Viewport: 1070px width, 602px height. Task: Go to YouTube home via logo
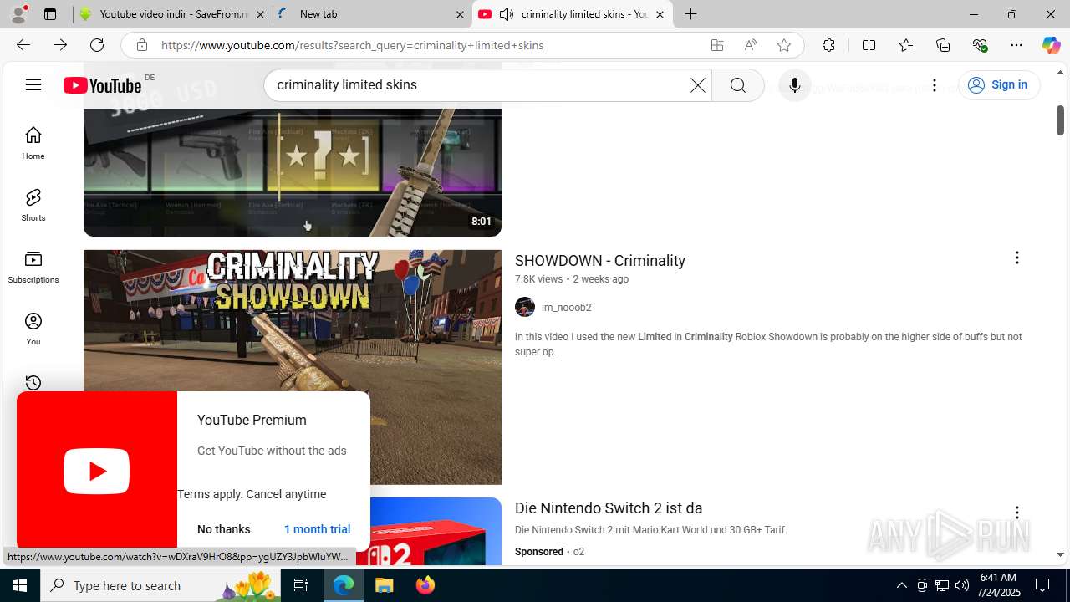[x=102, y=85]
